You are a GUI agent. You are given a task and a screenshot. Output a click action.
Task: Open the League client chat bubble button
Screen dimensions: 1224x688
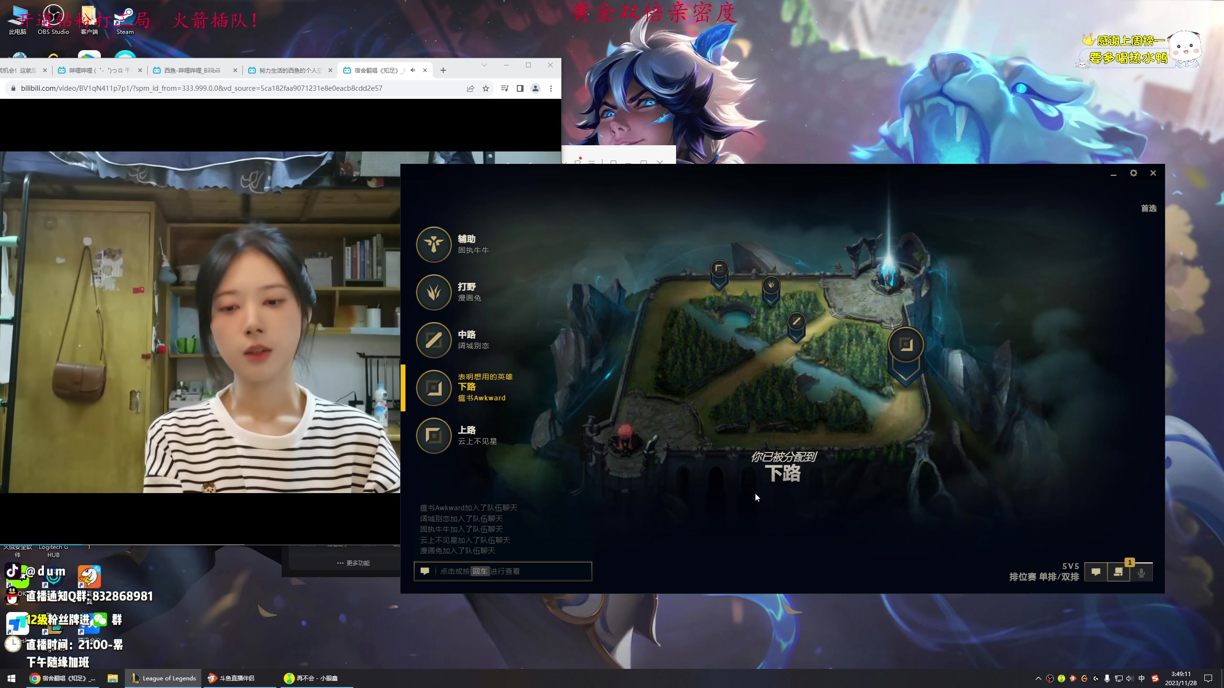[x=1096, y=572]
